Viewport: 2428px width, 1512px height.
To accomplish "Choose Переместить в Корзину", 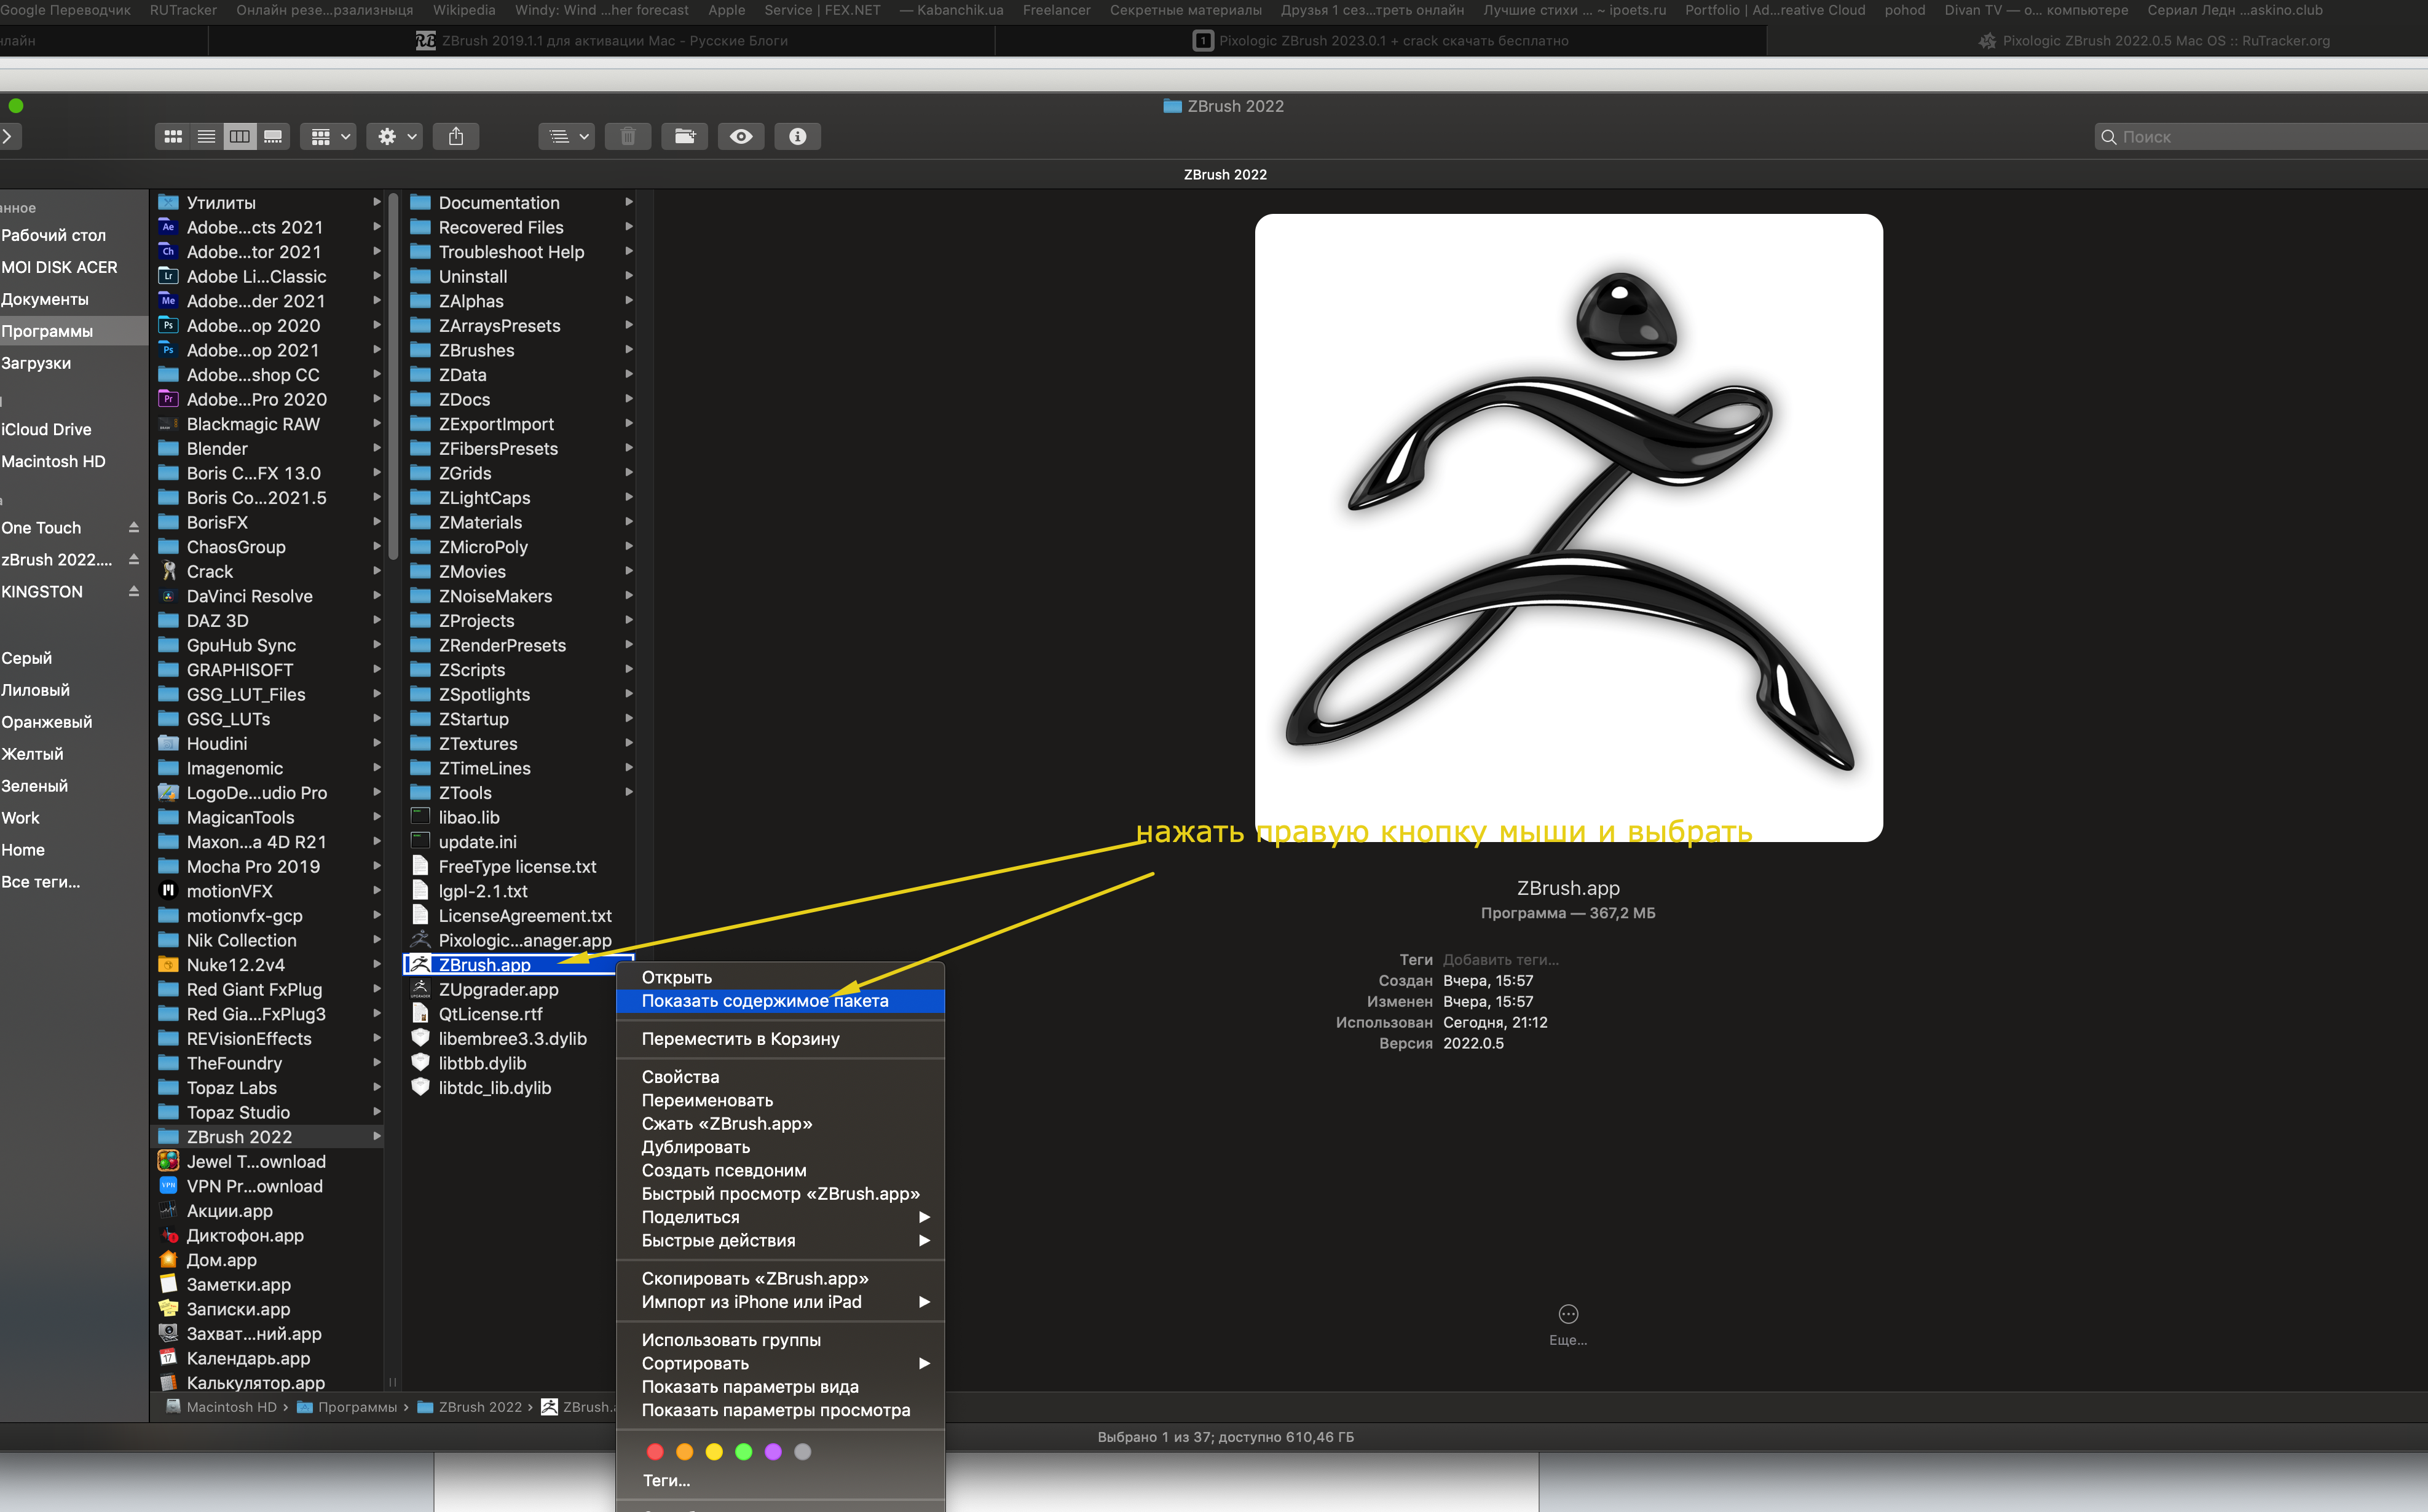I will [780, 1039].
